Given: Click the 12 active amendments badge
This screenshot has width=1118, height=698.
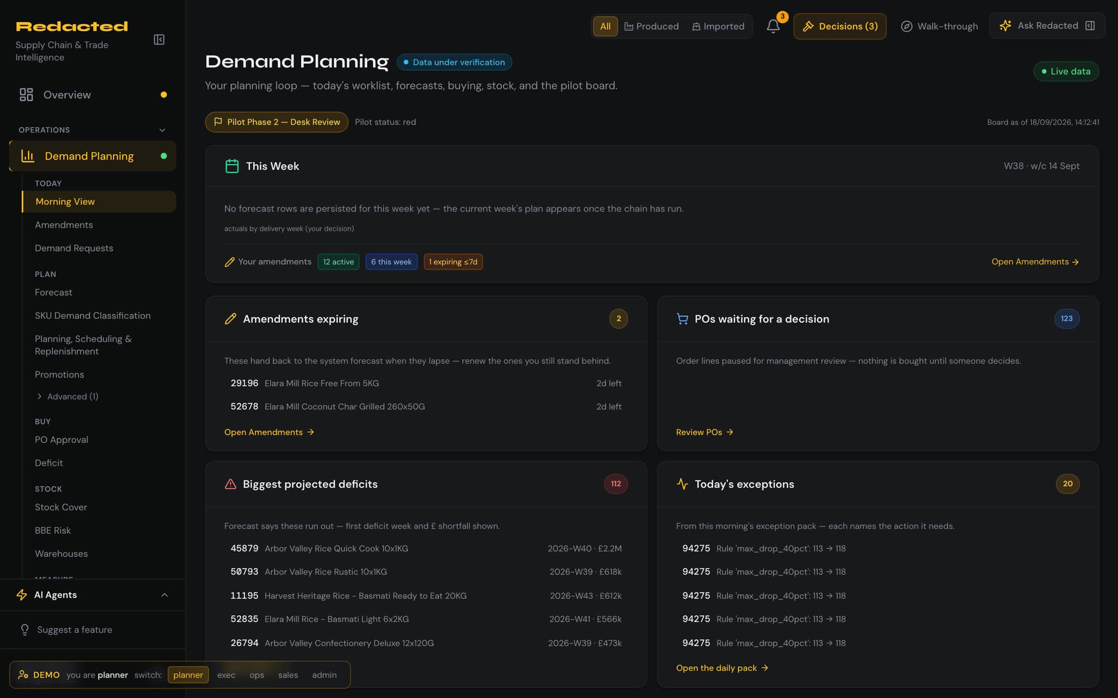Looking at the screenshot, I should (x=338, y=262).
